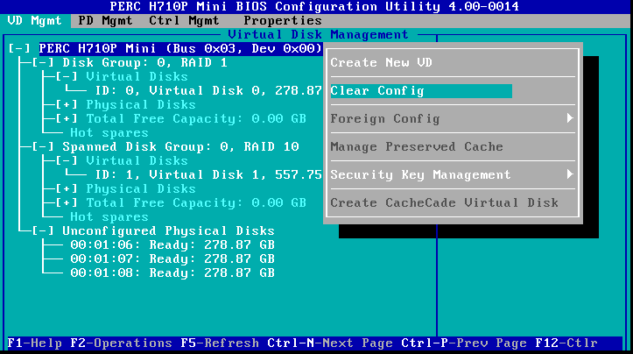Select ID: 0, Virtual Disk 0 row

coord(208,91)
